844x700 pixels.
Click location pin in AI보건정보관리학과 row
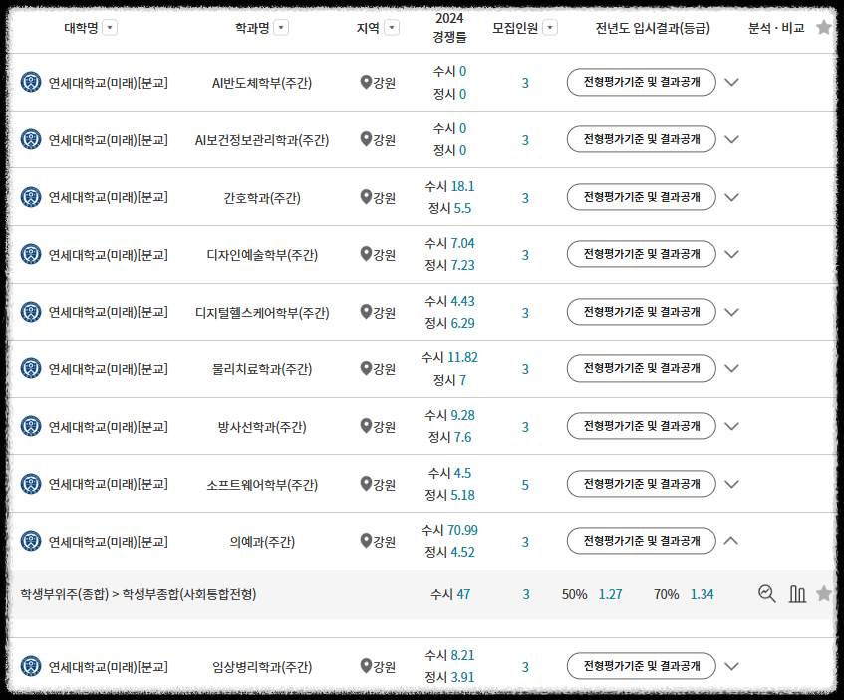point(366,139)
